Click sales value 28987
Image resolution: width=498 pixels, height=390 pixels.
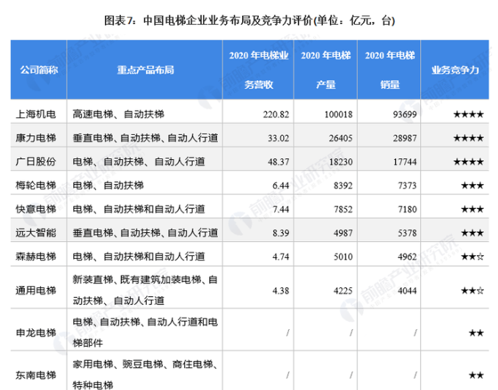(405, 138)
